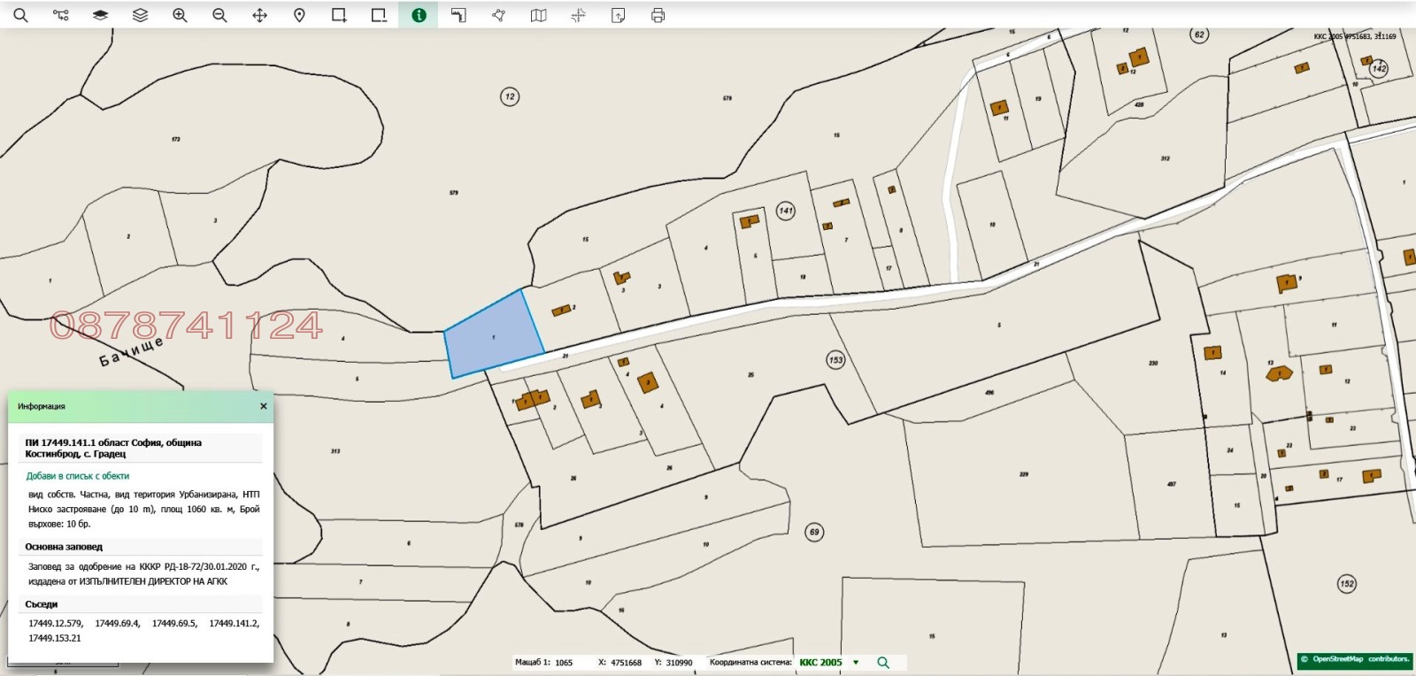Click the 'Добави в списък с обекти' link
The image size is (1416, 676).
coord(78,476)
